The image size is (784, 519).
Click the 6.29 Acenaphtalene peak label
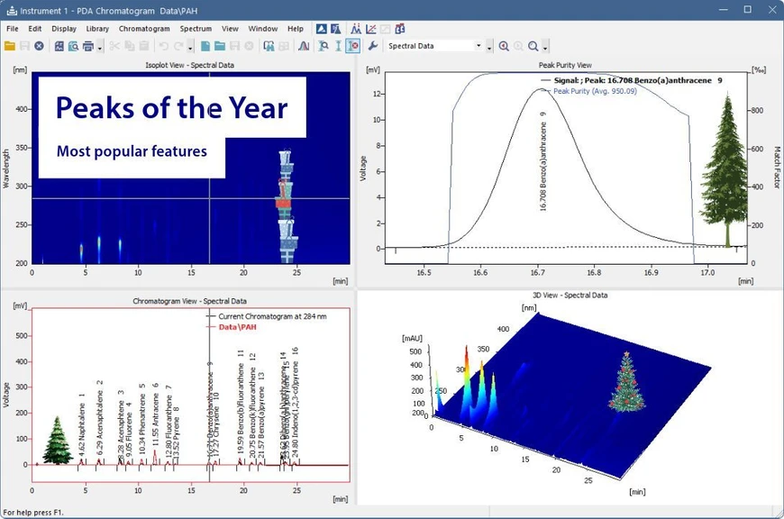pos(100,417)
